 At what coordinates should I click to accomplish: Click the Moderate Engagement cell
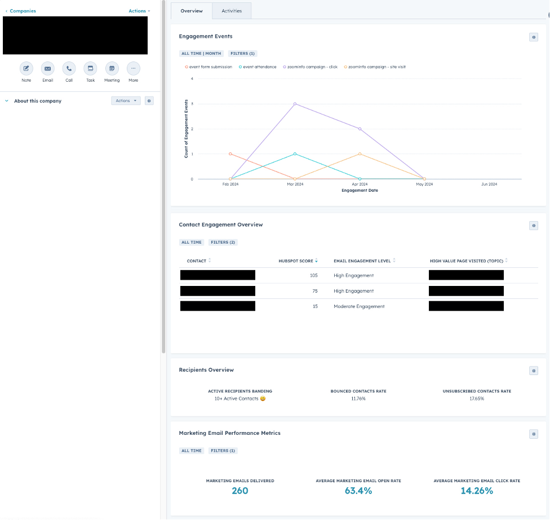tap(359, 306)
